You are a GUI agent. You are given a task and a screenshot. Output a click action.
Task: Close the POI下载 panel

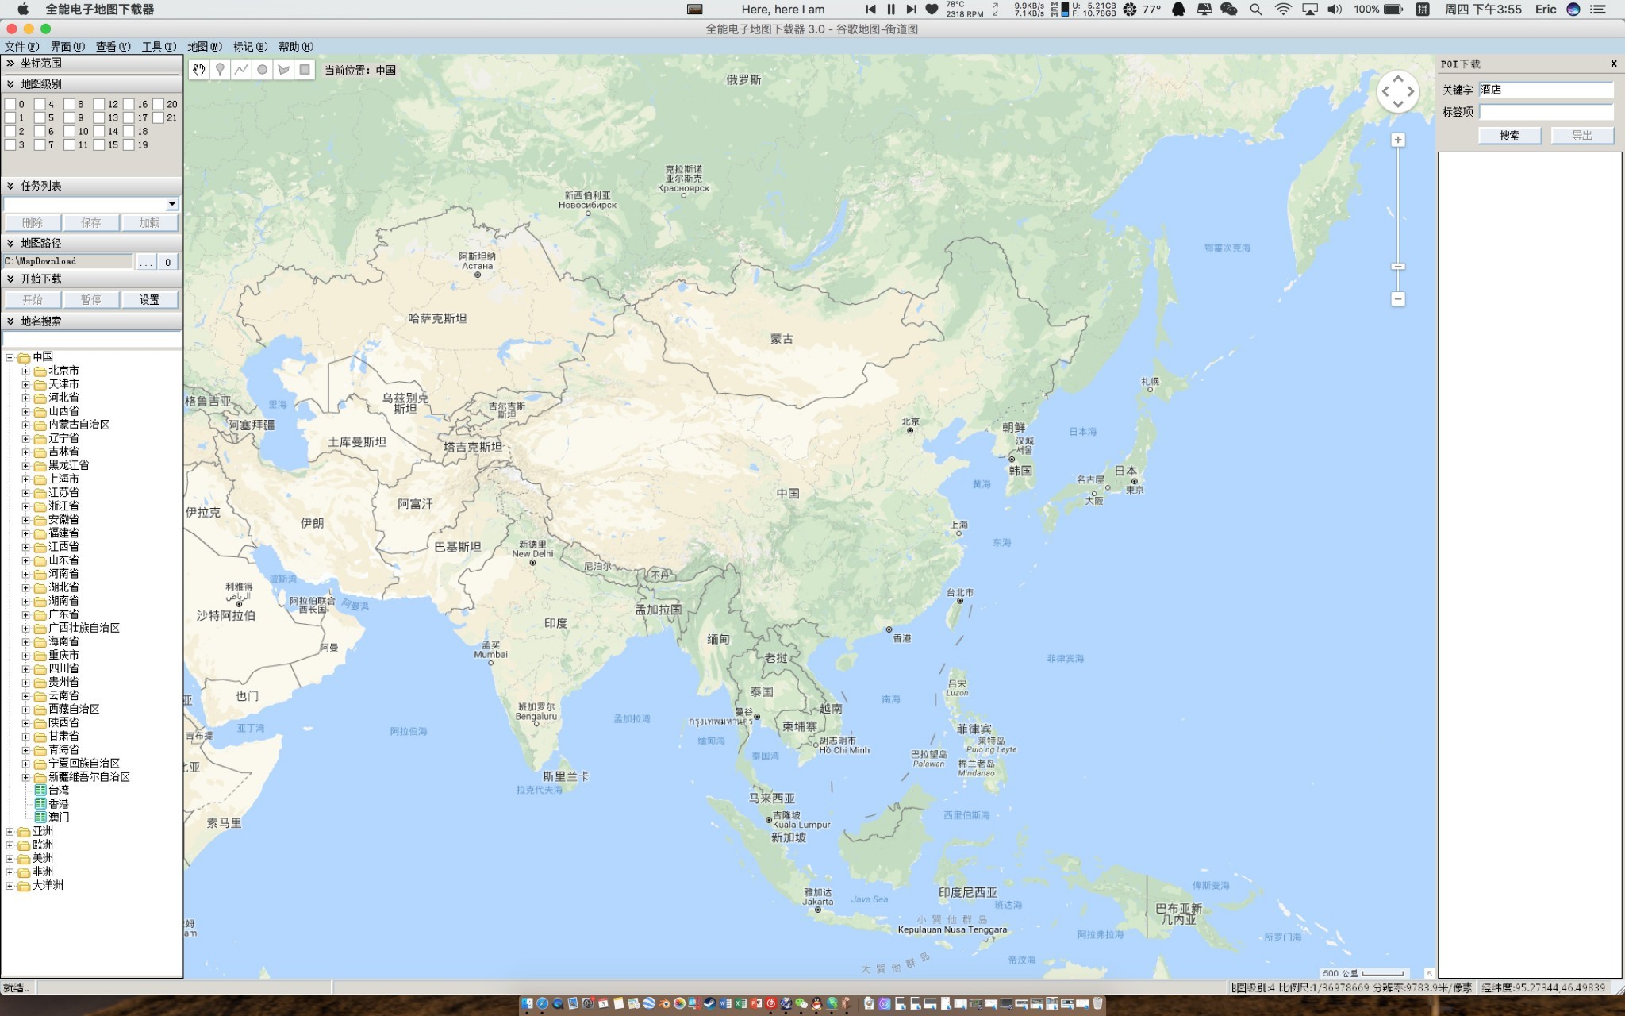(x=1613, y=63)
